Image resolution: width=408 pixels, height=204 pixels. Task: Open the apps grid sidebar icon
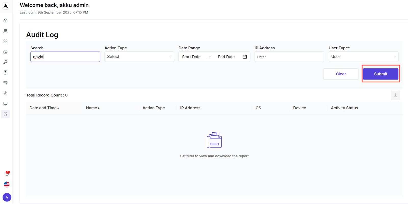pyautogui.click(x=5, y=41)
